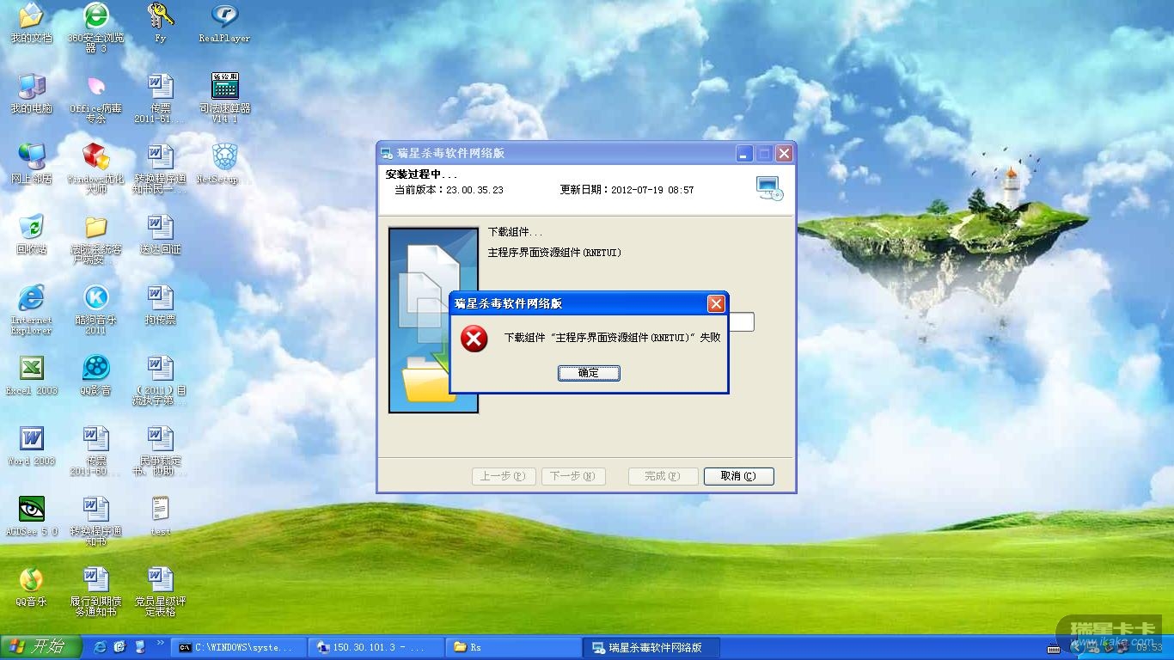
Task: Open the 开始 Start menu
Action: [40, 647]
